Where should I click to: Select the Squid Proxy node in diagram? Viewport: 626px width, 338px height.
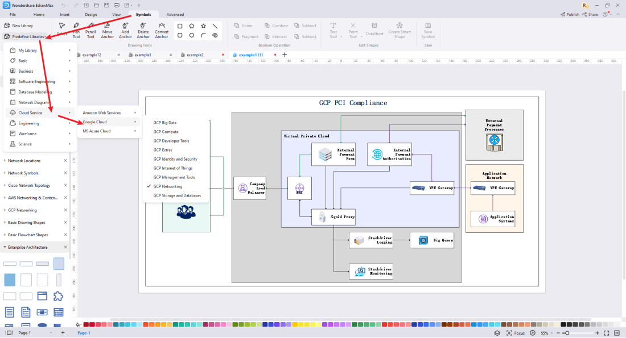(x=333, y=217)
